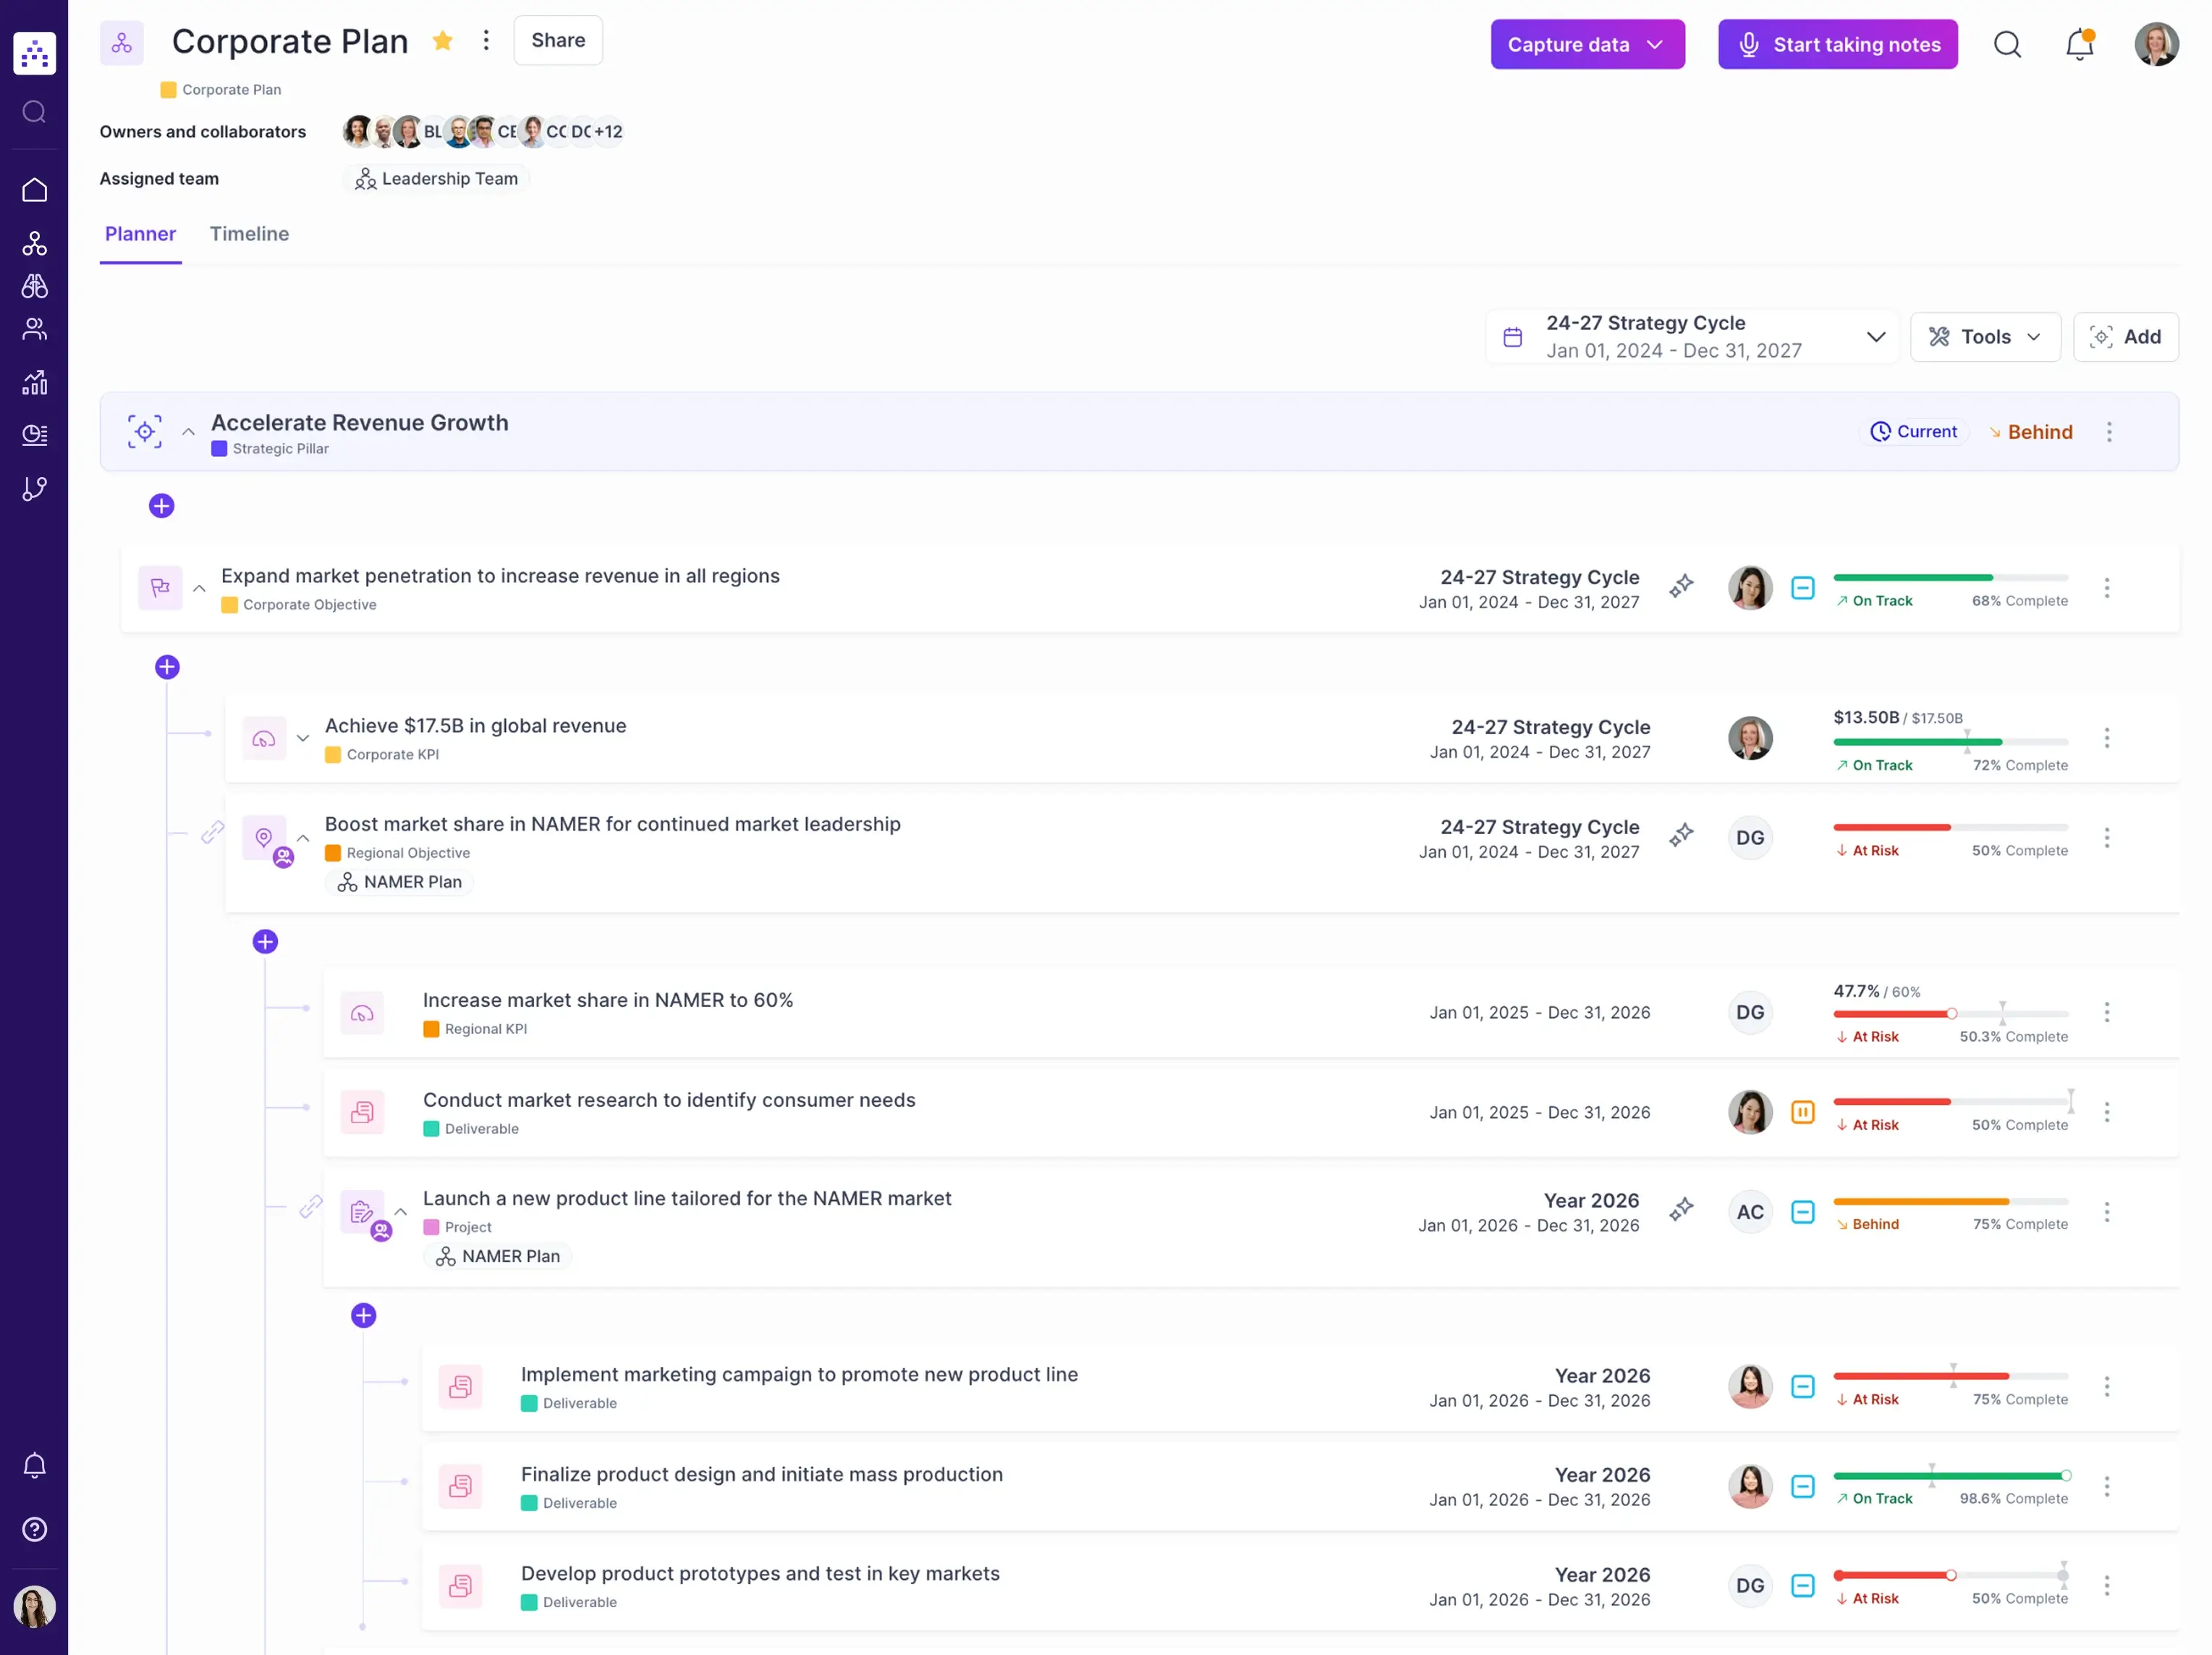This screenshot has width=2212, height=1655.
Task: Open NAMER Plan tag under Launch new product line
Action: click(x=497, y=1257)
